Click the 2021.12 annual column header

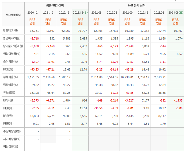pos(48,13)
